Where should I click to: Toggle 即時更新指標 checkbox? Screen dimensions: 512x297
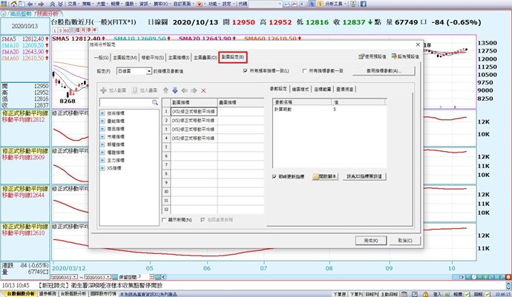pyautogui.click(x=275, y=176)
